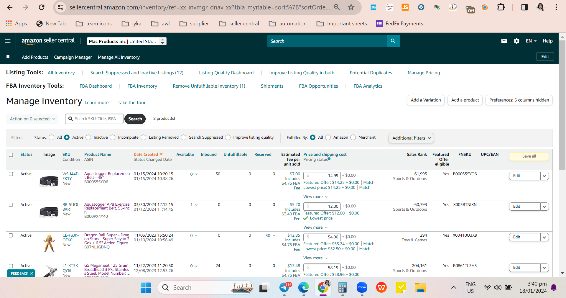Open the Chrome side panel icon
566x298 pixels.
(x=524, y=7)
